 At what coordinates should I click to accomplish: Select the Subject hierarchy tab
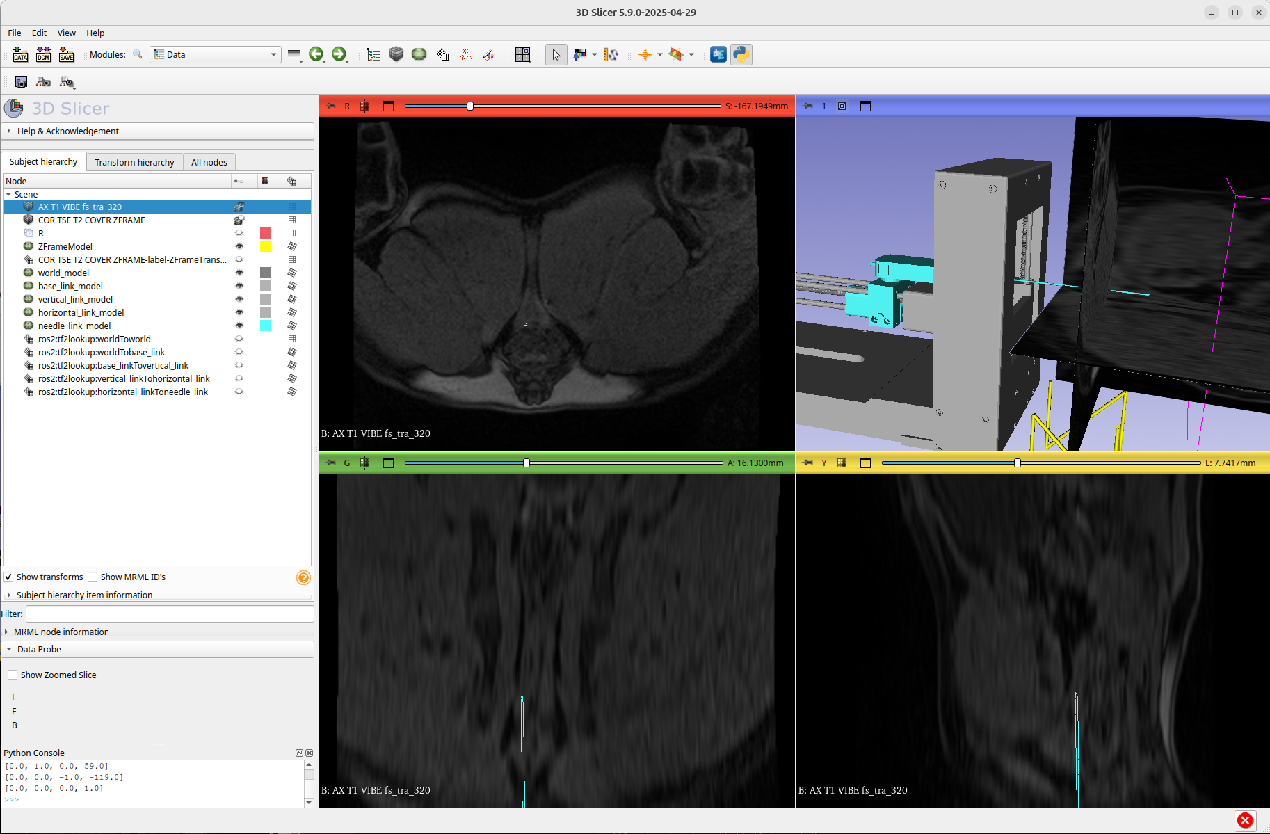pos(43,162)
